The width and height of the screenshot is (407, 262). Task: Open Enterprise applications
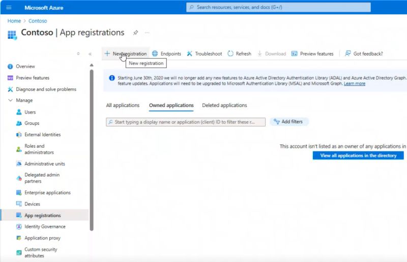[x=47, y=193]
